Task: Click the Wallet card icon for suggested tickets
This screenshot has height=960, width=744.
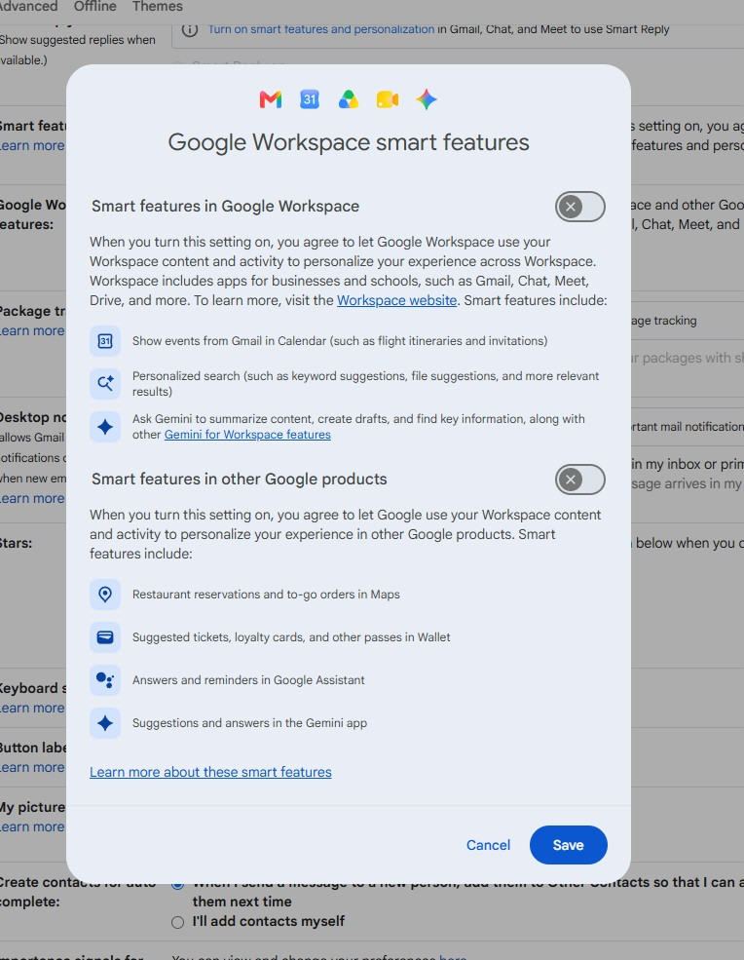Action: (105, 637)
